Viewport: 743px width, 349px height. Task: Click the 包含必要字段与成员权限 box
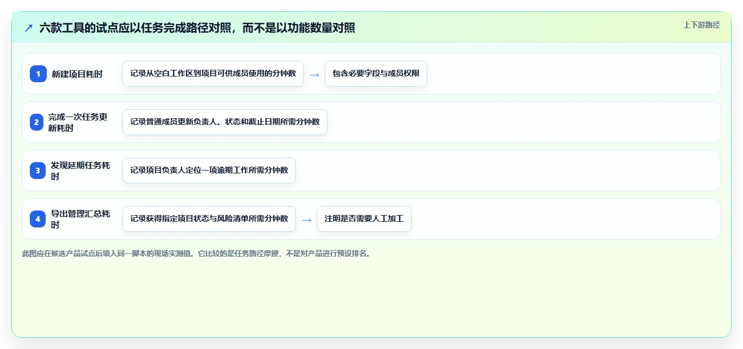(x=376, y=74)
